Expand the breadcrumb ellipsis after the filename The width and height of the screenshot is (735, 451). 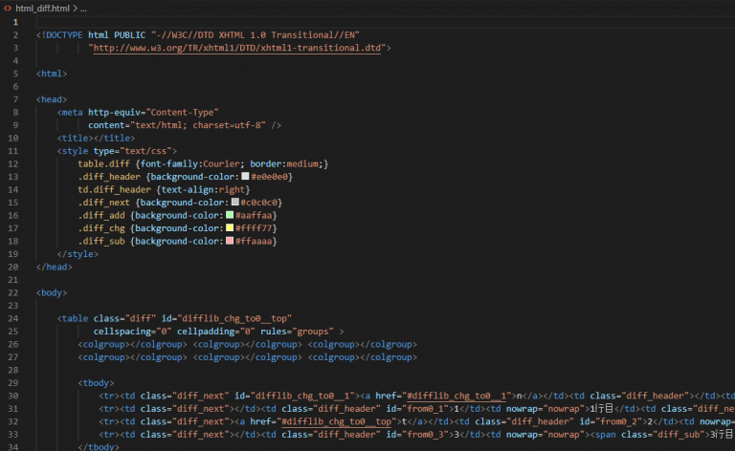tap(83, 8)
